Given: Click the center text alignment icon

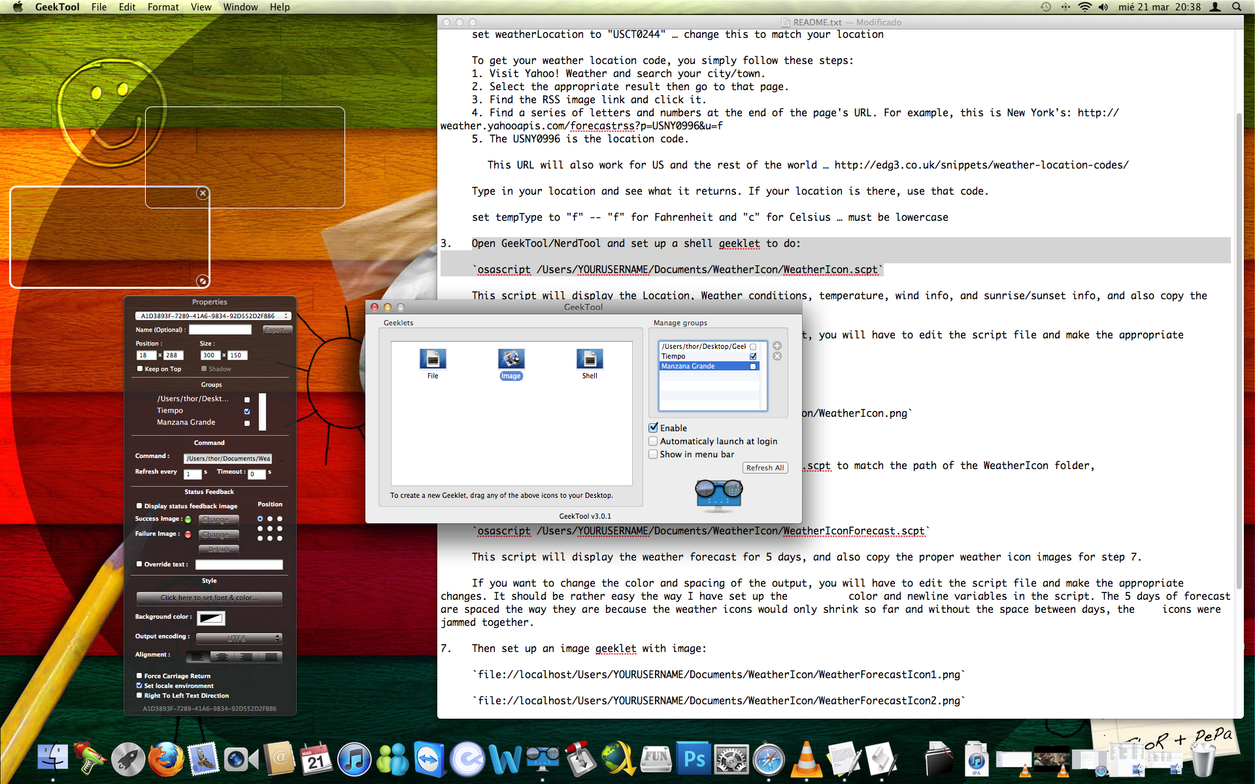Looking at the screenshot, I should pos(222,656).
